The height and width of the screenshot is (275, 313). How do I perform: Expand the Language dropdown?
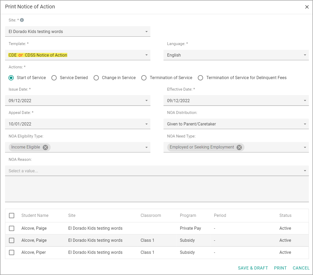coord(236,55)
